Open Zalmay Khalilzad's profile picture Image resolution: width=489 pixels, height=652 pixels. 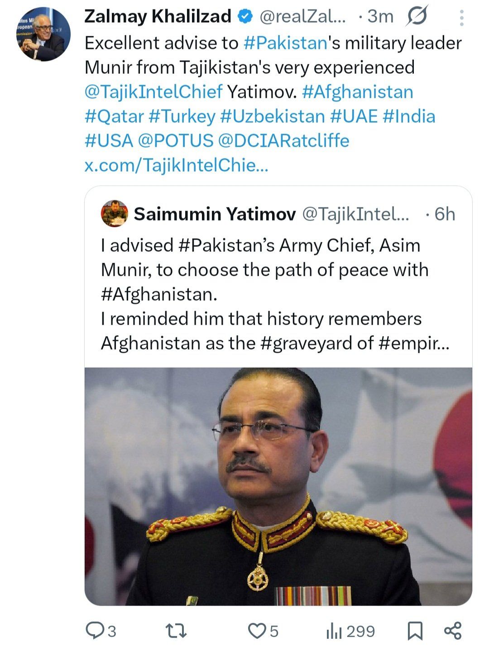click(x=43, y=34)
